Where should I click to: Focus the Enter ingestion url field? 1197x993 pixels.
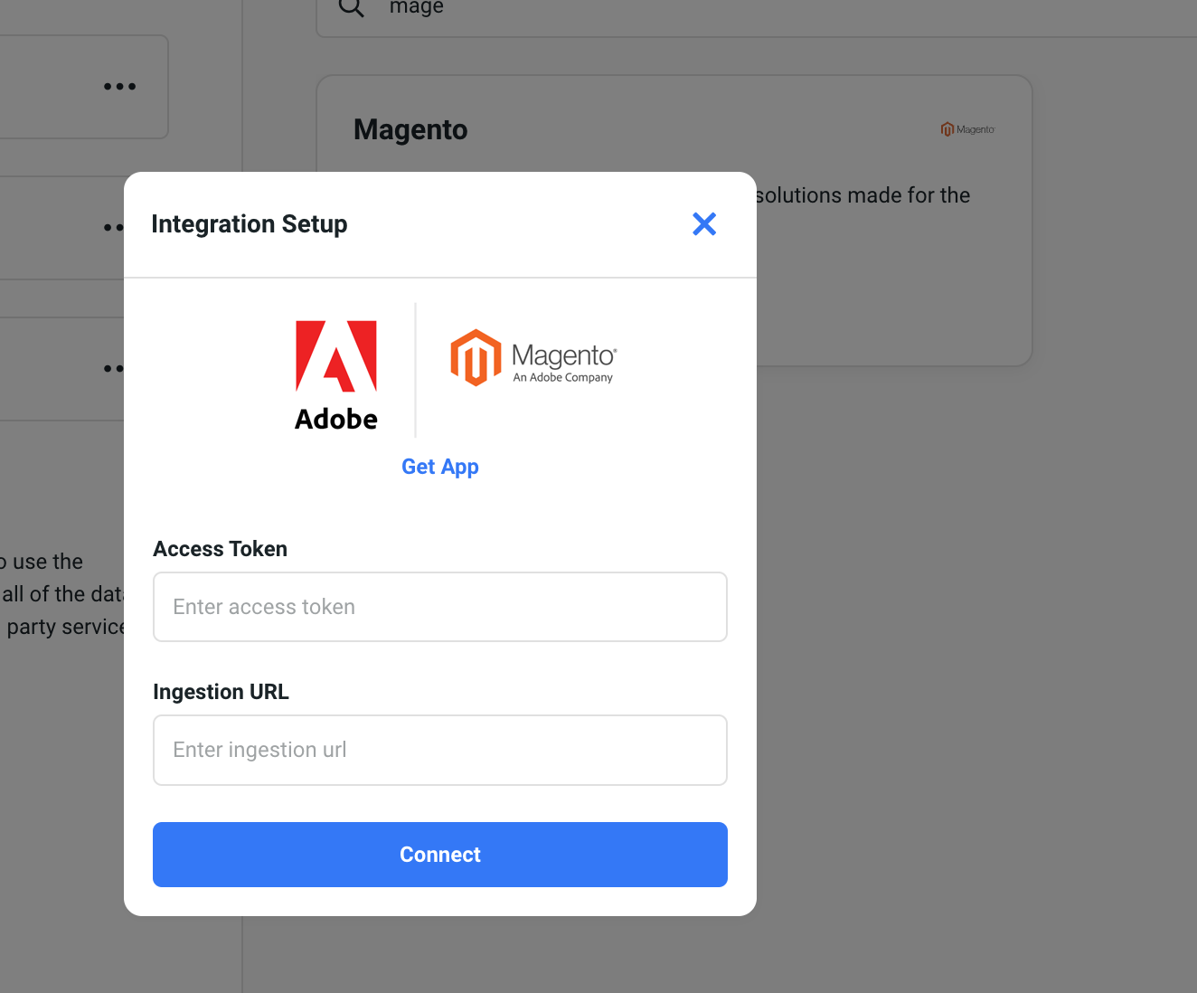(440, 750)
